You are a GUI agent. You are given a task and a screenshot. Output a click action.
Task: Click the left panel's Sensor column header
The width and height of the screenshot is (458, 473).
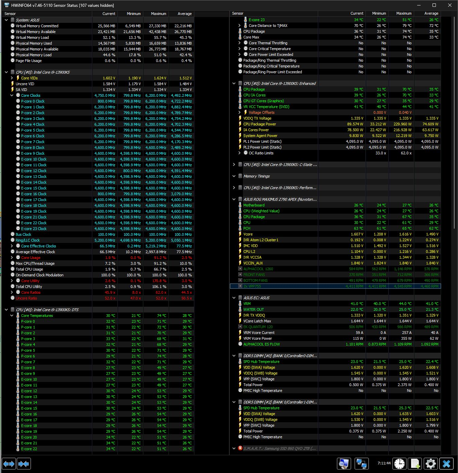click(x=47, y=14)
